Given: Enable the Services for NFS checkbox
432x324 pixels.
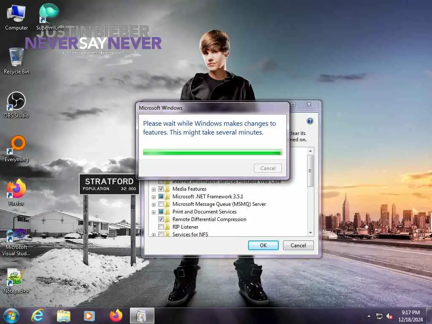Looking at the screenshot, I should click(x=161, y=234).
